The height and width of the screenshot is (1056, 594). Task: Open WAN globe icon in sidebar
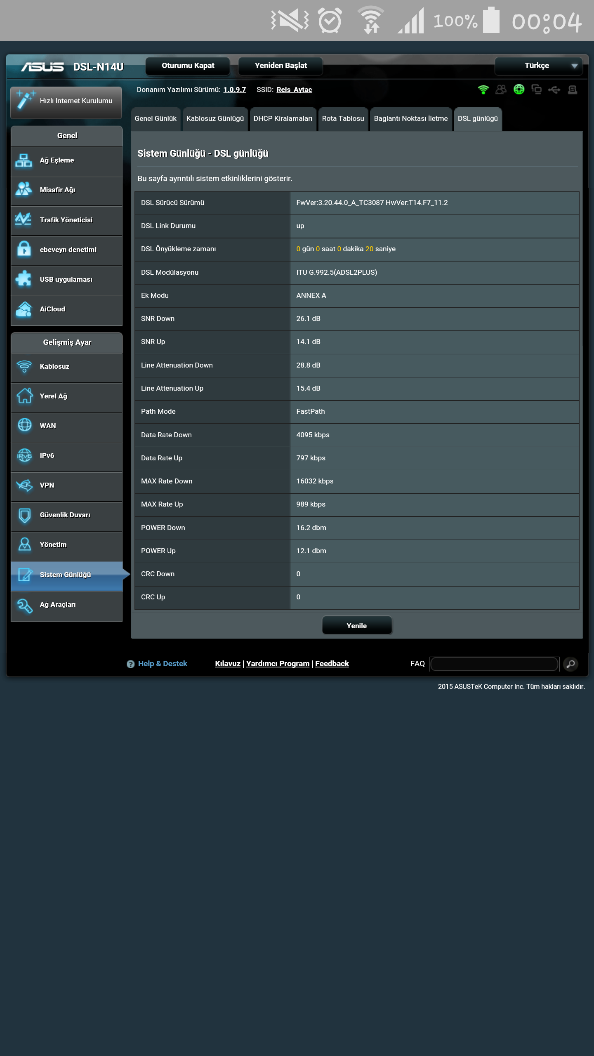click(x=24, y=425)
